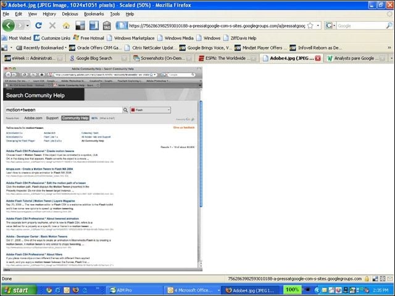Open the Delicious menu

tap(70, 14)
